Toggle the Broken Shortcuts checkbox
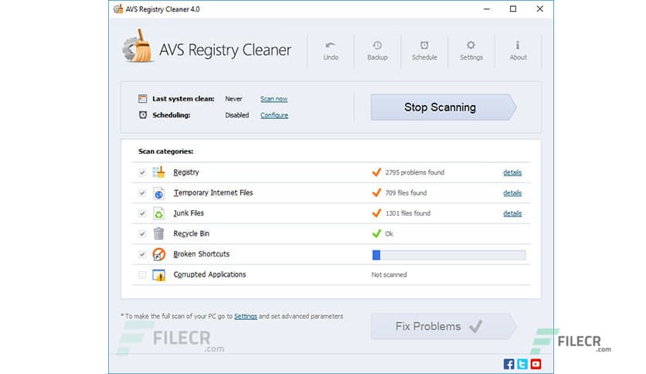 [x=142, y=254]
